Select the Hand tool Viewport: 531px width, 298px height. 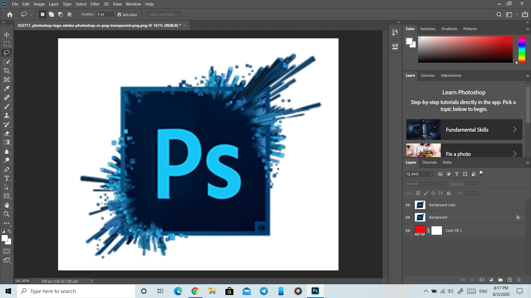click(7, 205)
